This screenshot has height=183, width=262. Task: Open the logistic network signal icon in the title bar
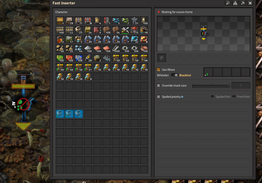point(243,3)
